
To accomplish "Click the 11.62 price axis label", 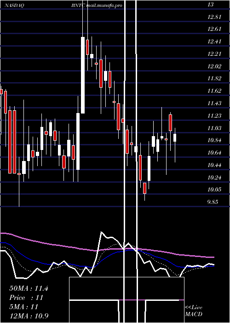I will (214, 91).
